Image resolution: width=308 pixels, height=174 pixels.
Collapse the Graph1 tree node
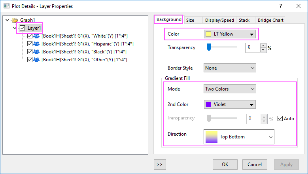pyautogui.click(x=7, y=20)
